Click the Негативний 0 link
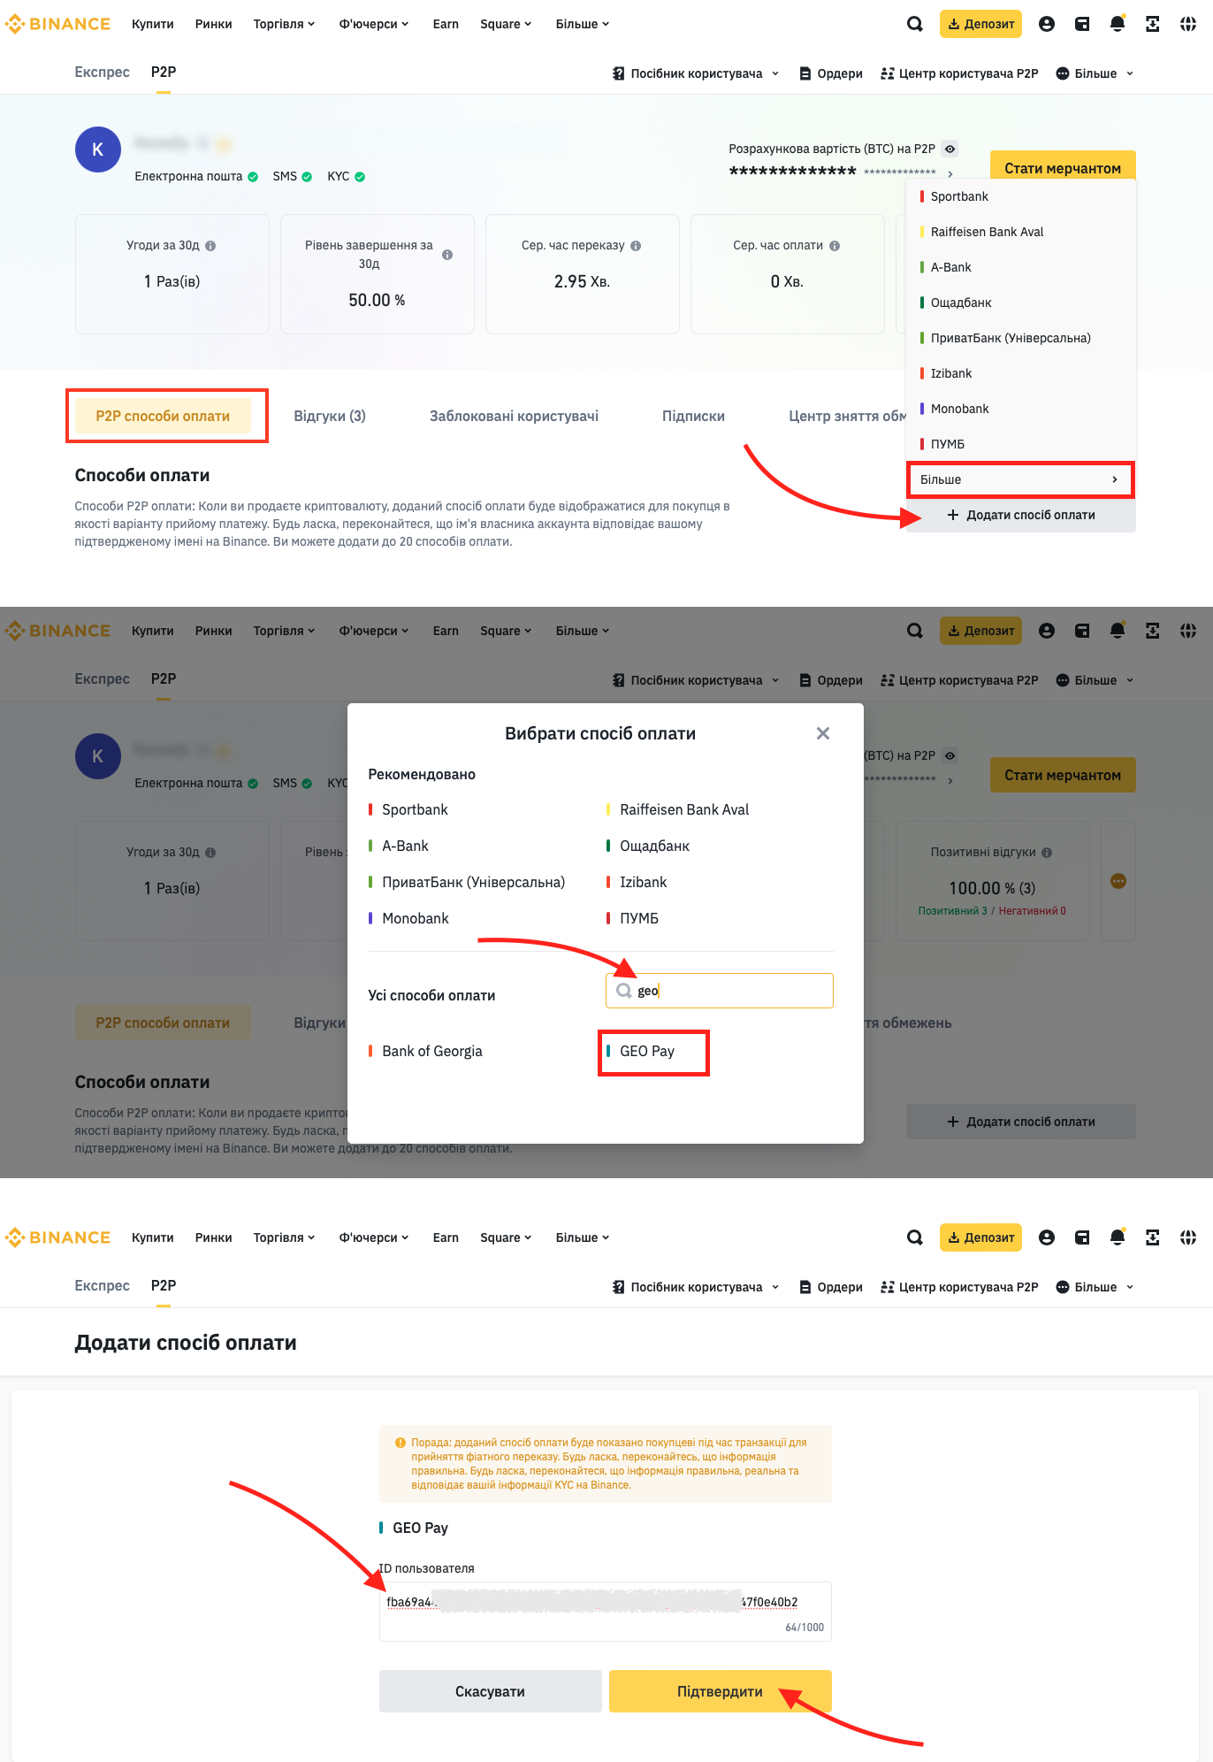The image size is (1213, 1762). point(1032,911)
